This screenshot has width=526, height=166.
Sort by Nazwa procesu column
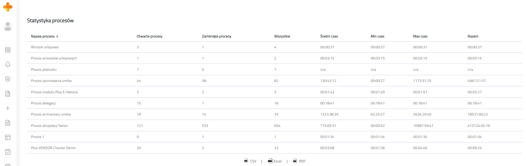[43, 36]
